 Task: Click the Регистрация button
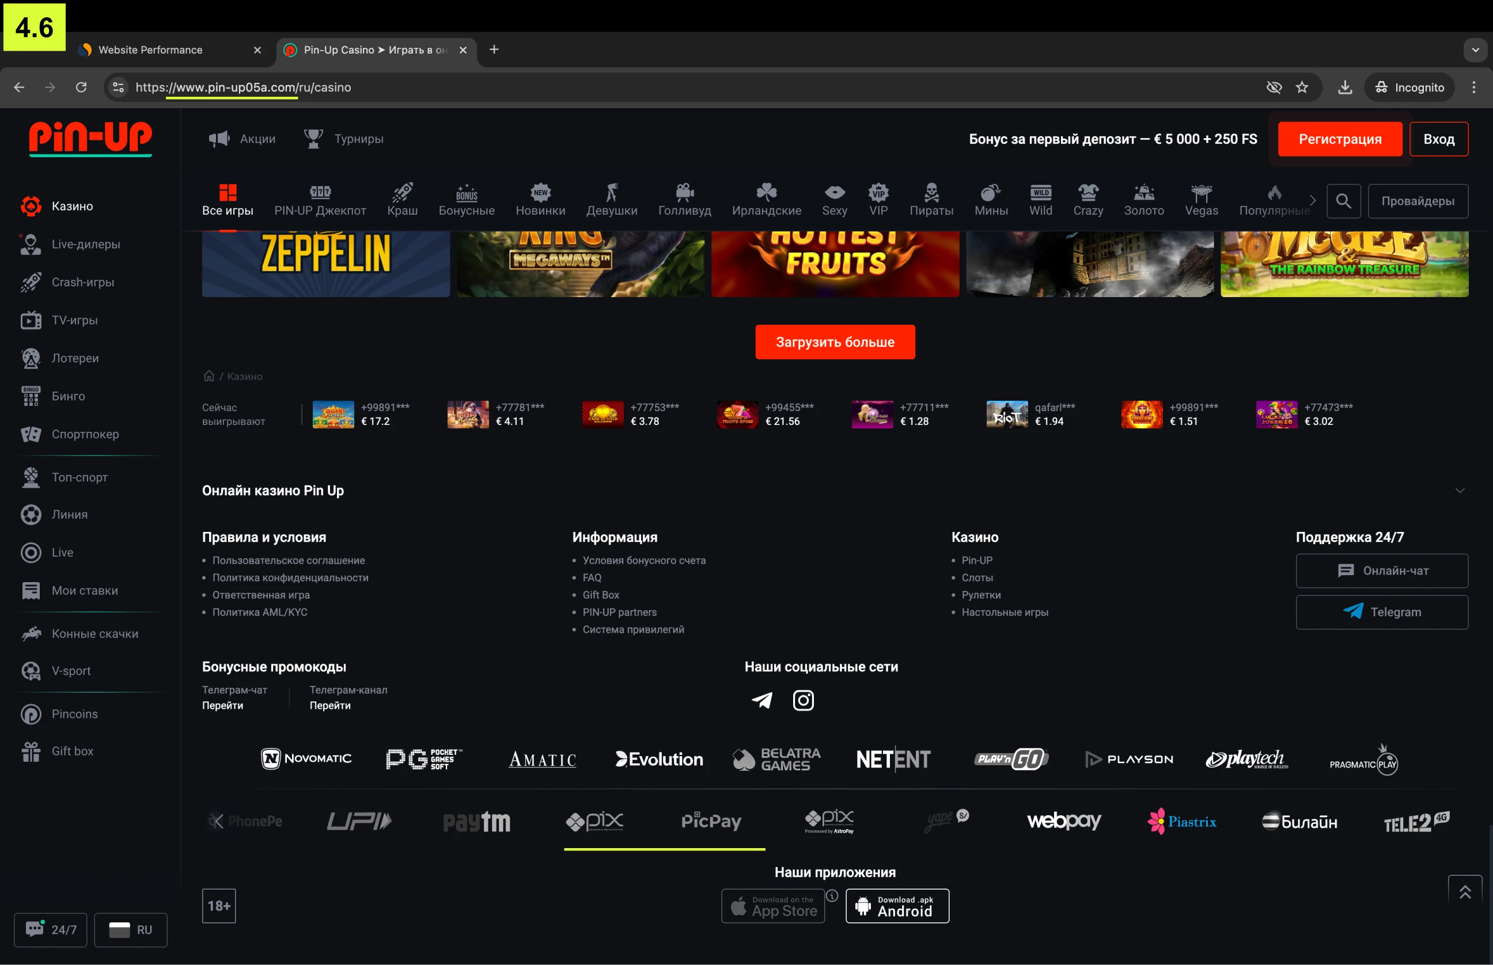coord(1339,139)
